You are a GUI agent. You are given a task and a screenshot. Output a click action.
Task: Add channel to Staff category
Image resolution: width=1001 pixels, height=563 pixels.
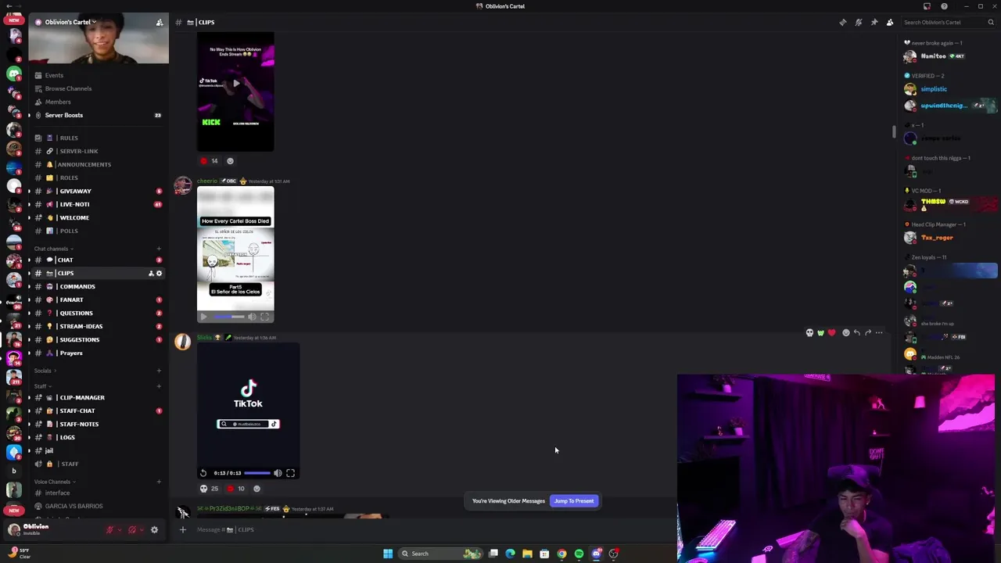coord(159,386)
